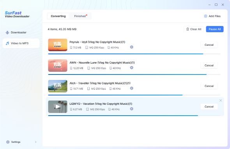Play the LiQWYD - Vacation thumbnail

(58, 107)
